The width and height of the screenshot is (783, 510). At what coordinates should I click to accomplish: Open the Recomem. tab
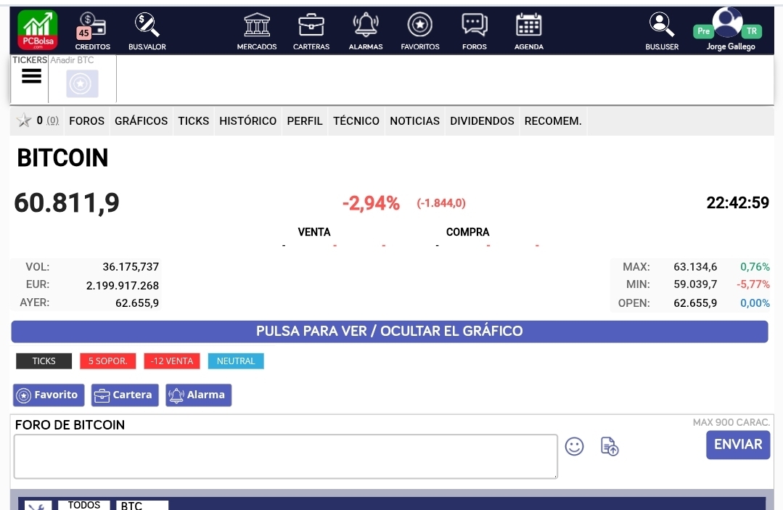pos(553,120)
